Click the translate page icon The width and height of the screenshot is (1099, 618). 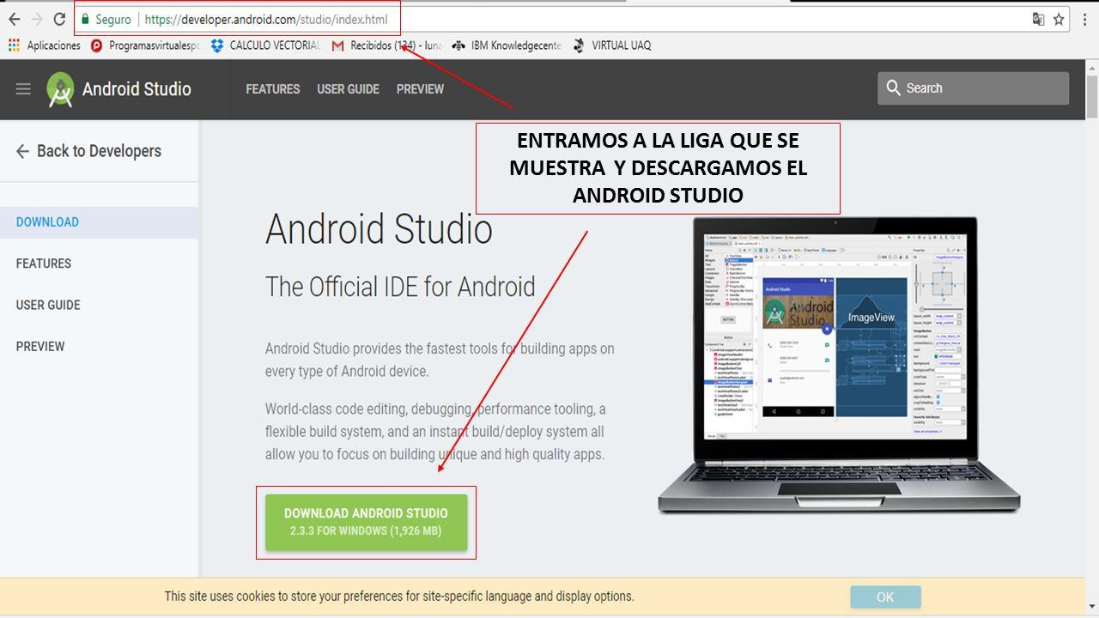[x=1038, y=19]
